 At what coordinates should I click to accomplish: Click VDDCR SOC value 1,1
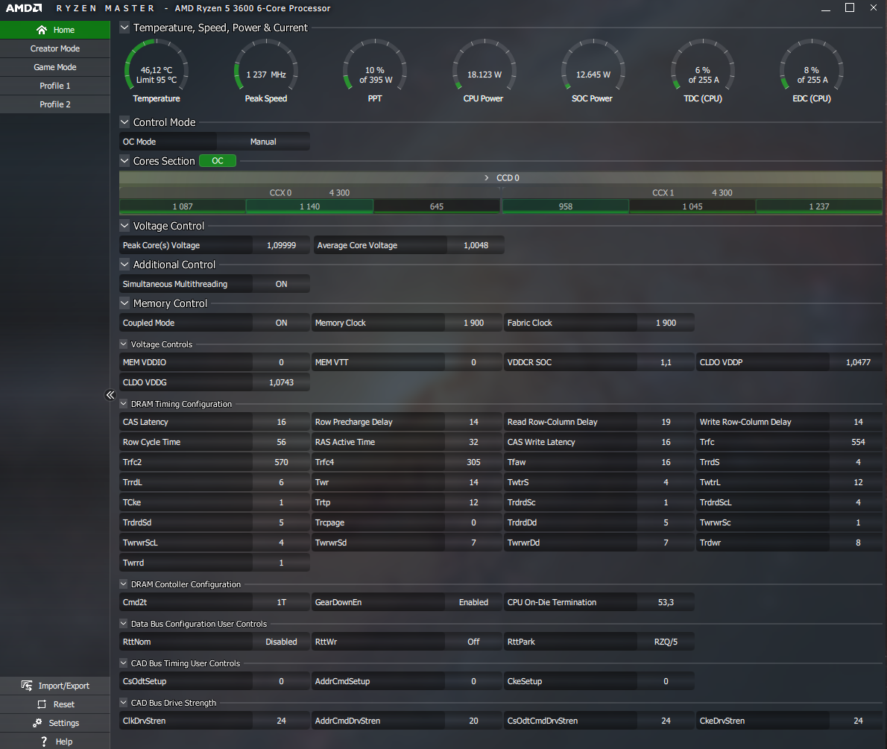coord(666,363)
